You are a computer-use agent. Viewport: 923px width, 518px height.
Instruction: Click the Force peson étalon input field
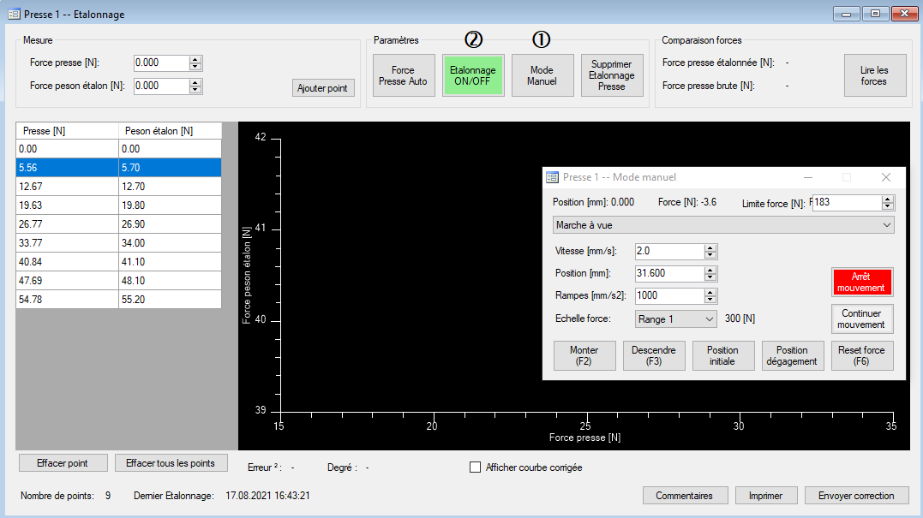[x=162, y=86]
